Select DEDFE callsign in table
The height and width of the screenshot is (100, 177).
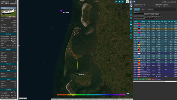[142, 69]
